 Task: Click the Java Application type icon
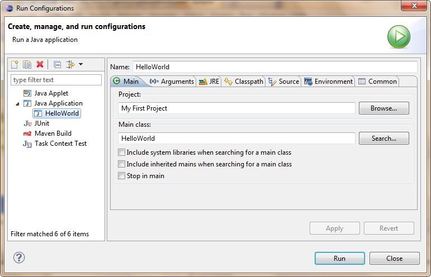(27, 103)
